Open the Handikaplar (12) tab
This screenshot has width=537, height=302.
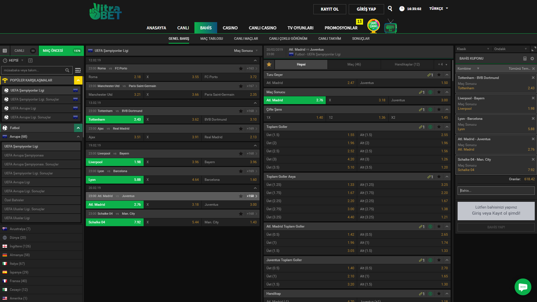click(x=407, y=64)
